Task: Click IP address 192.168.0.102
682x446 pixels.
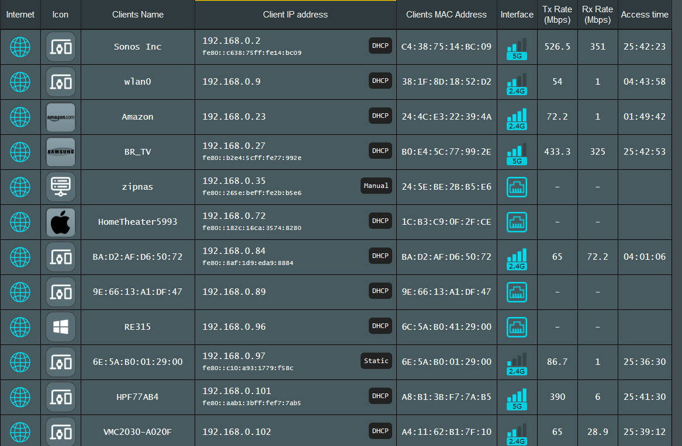Action: 237,432
